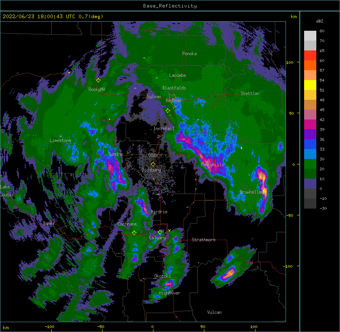
Task: Select the Innisfail label
Action: point(164,129)
